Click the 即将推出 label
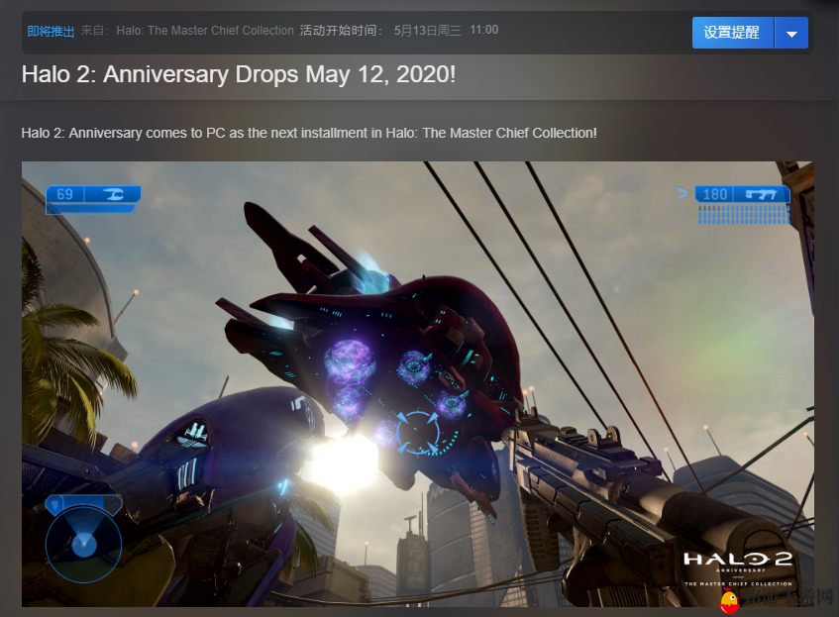Viewport: 839px width, 617px height. [51, 31]
